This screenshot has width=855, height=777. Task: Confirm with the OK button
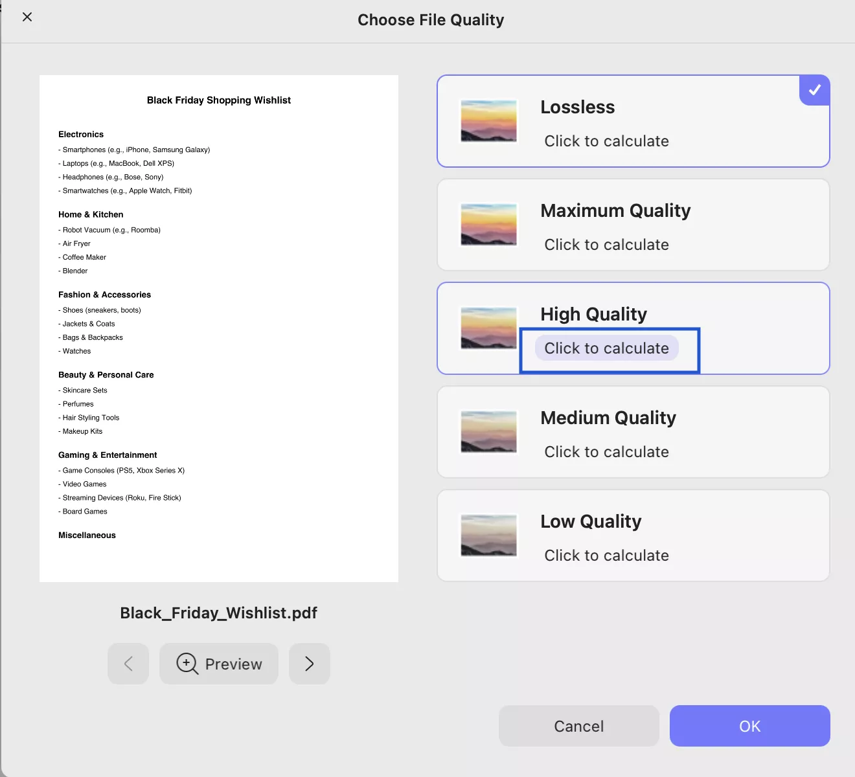point(749,726)
